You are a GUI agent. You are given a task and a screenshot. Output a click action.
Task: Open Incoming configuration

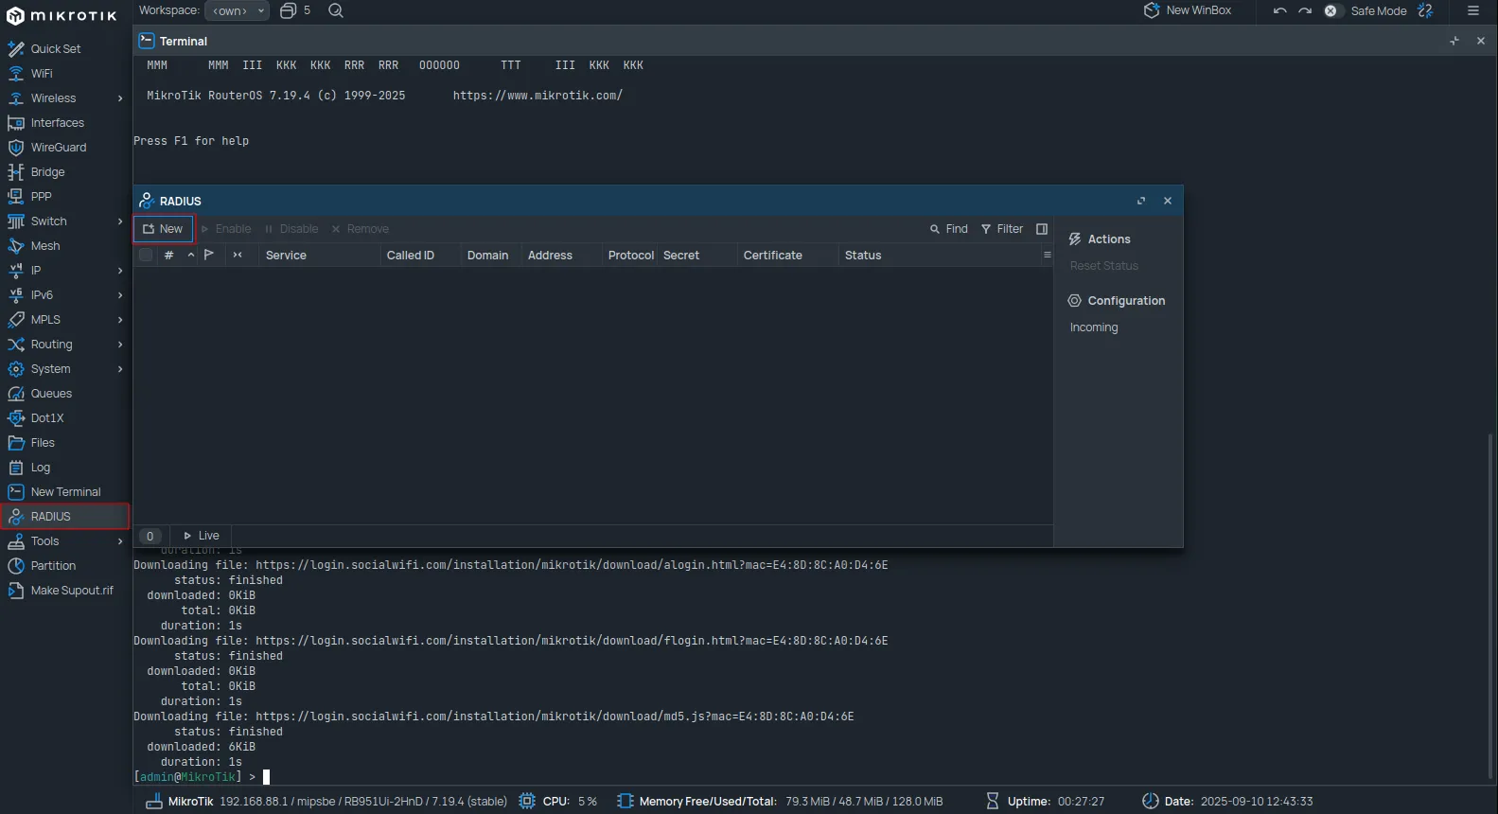coord(1093,327)
